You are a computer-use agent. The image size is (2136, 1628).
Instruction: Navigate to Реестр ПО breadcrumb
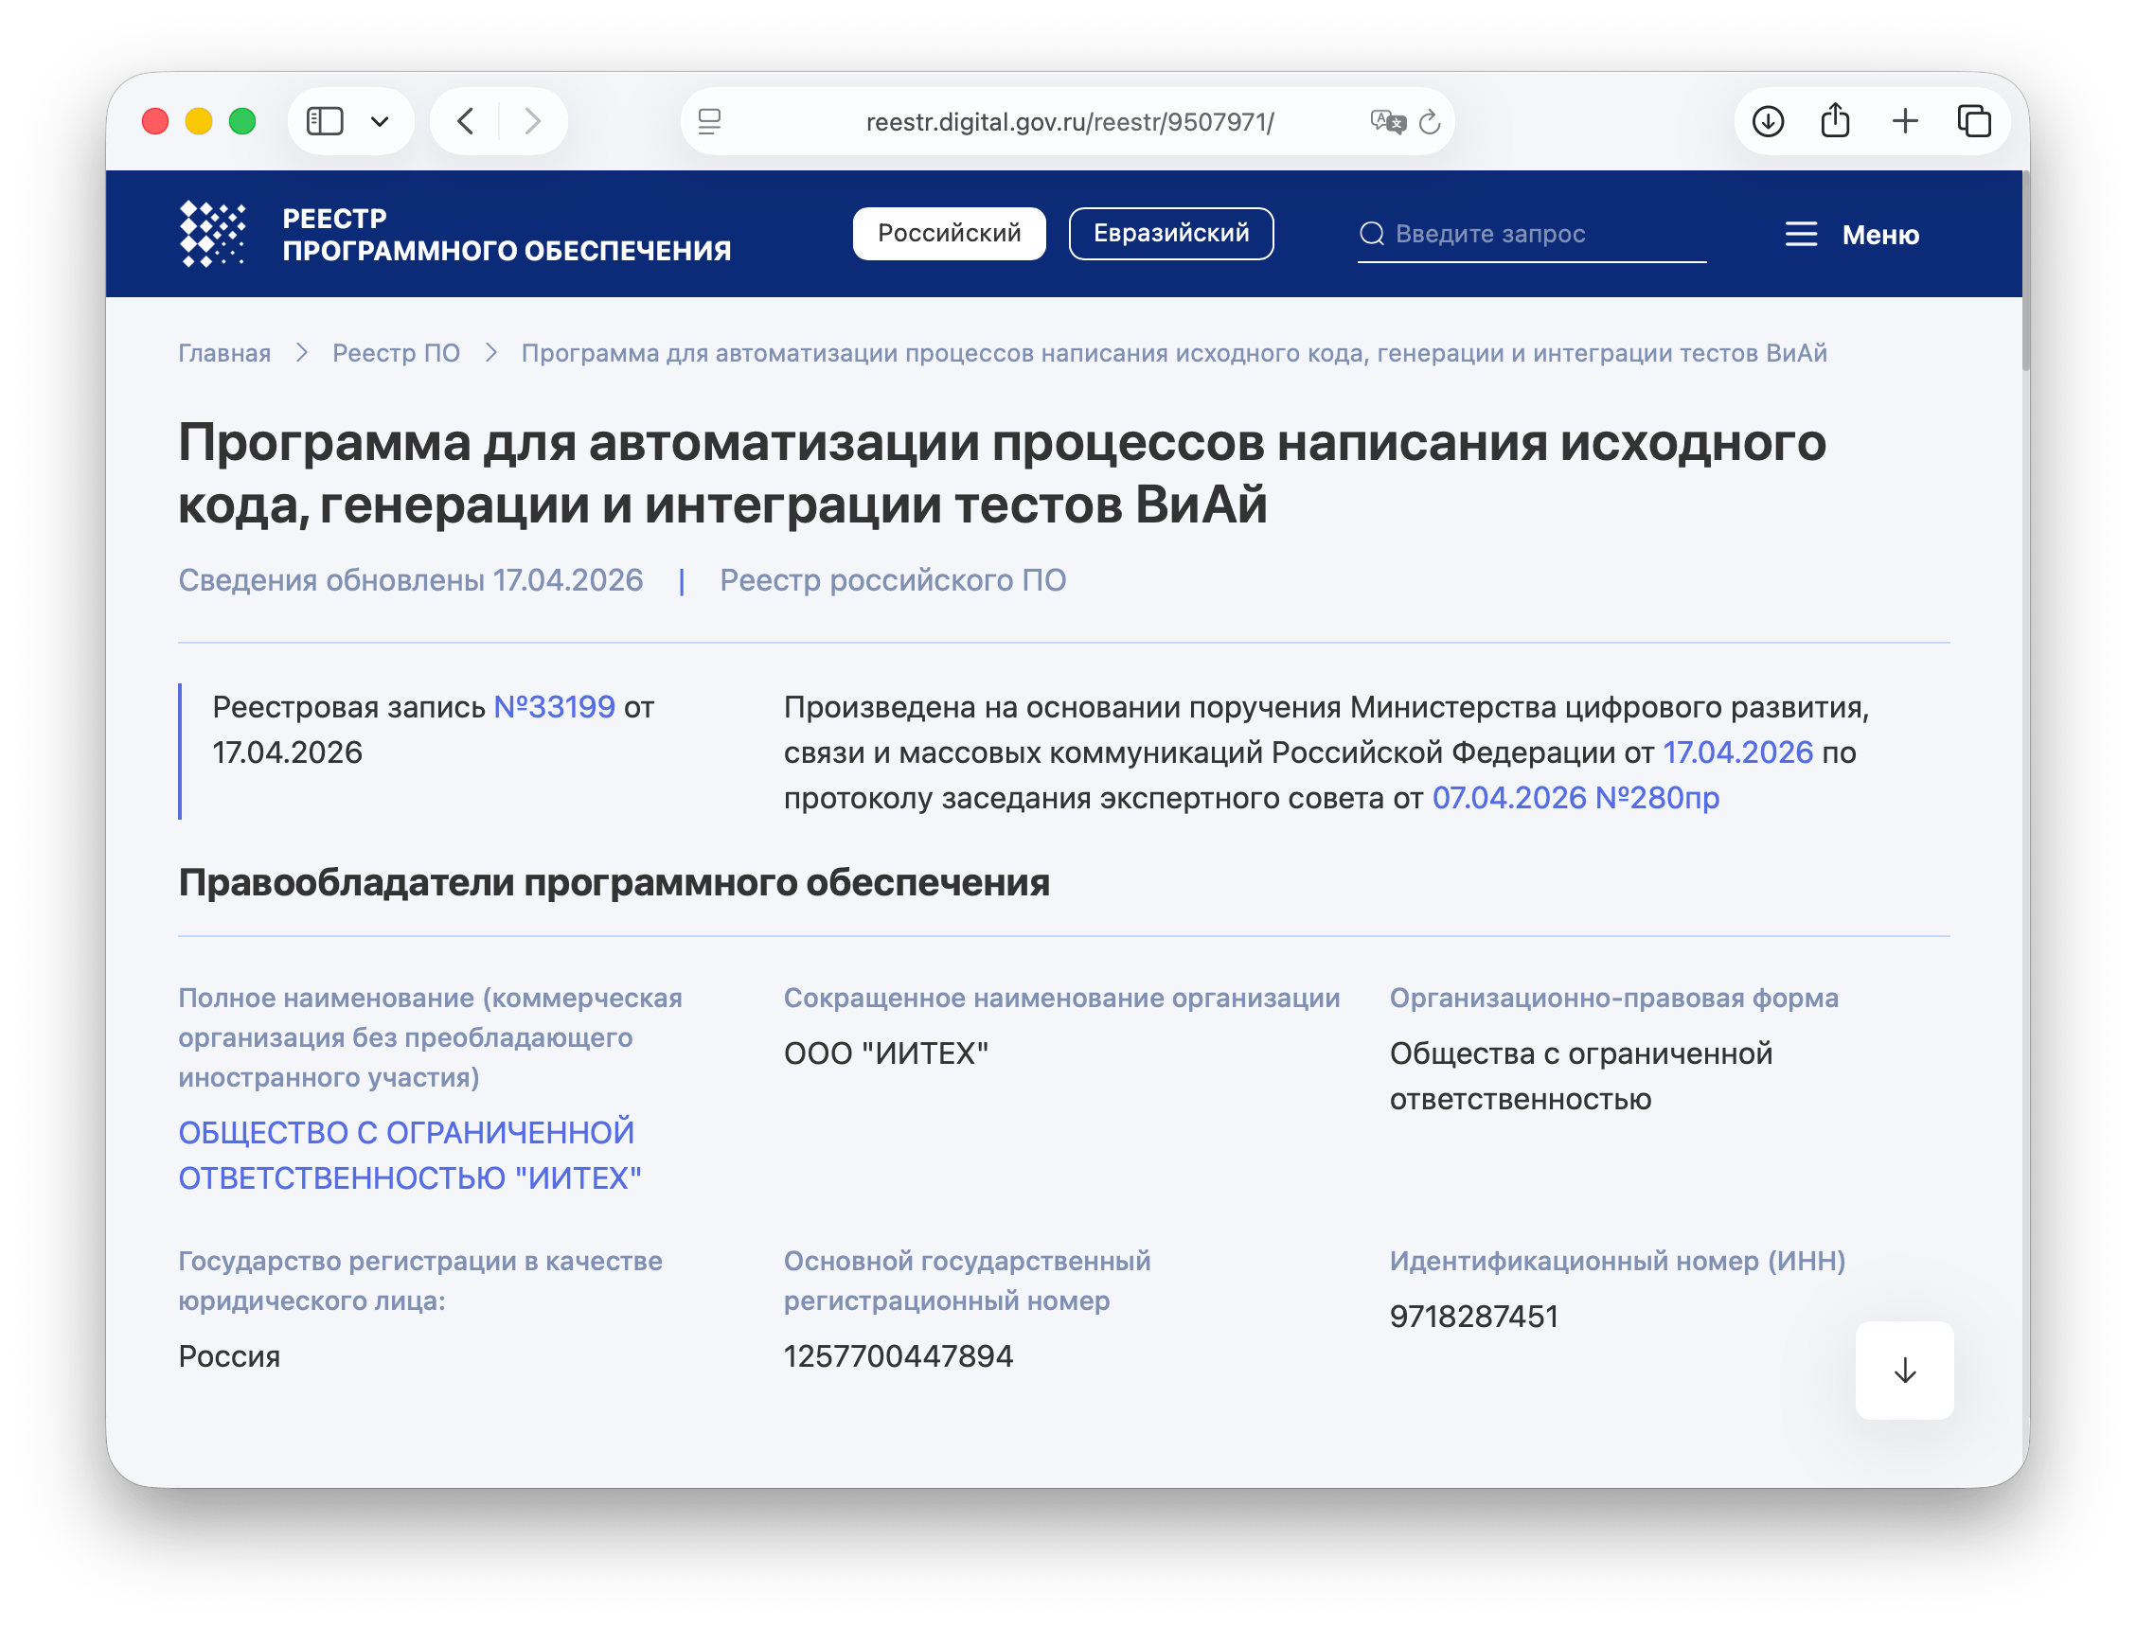[x=397, y=353]
